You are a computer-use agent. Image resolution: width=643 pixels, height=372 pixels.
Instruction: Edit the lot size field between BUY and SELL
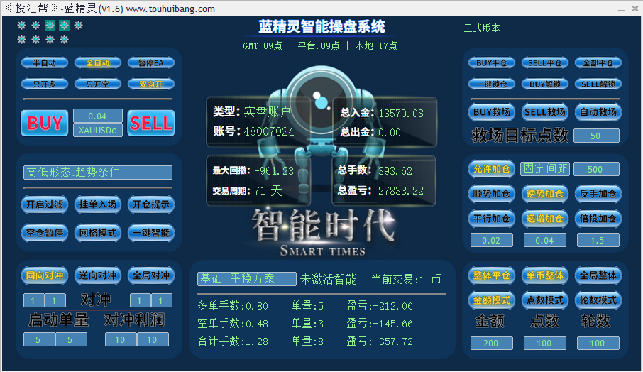point(98,116)
